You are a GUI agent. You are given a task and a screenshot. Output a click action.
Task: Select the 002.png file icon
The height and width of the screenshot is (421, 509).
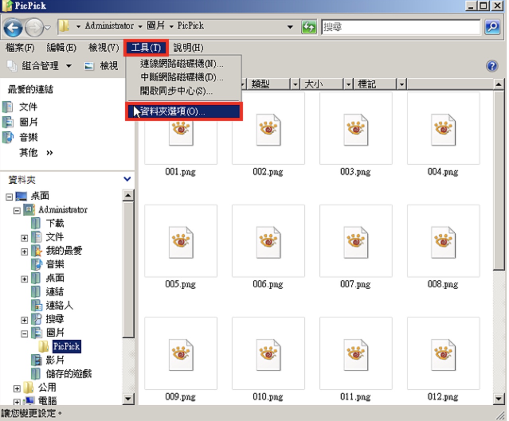coord(268,129)
